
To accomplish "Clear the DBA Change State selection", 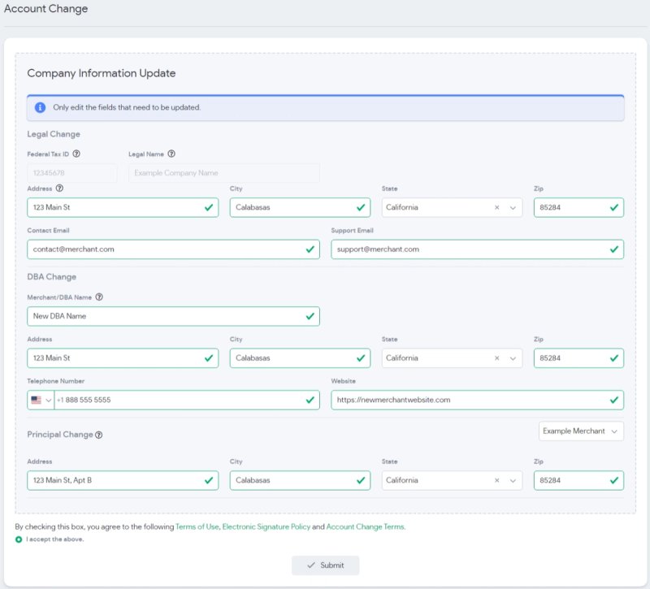I will (x=496, y=358).
